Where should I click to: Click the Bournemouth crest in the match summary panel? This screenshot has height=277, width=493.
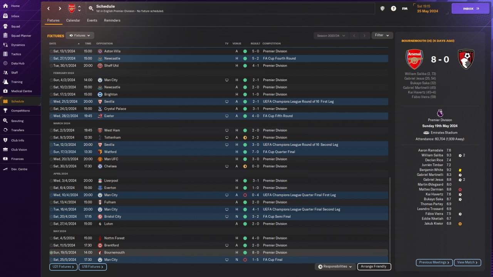click(x=466, y=60)
